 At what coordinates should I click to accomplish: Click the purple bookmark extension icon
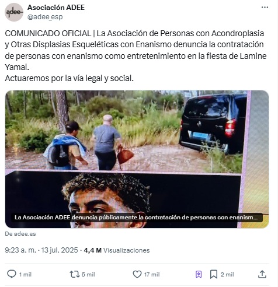(x=199, y=274)
